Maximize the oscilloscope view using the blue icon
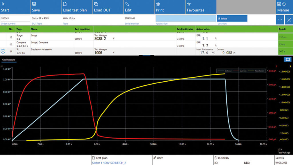This screenshot has height=165, width=293. pyautogui.click(x=287, y=60)
